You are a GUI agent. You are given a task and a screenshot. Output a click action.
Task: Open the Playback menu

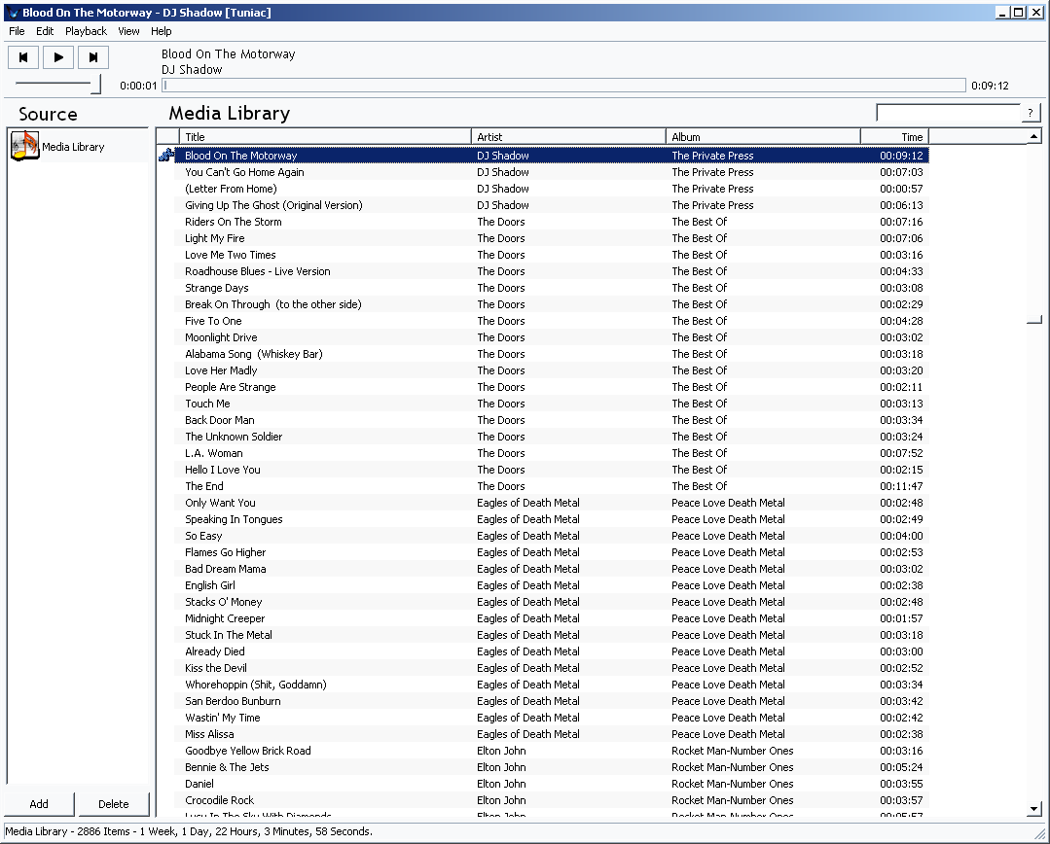pos(86,31)
